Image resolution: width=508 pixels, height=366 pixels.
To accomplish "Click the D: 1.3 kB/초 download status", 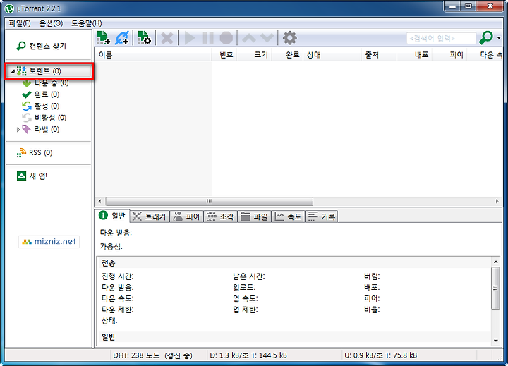I will click(x=248, y=355).
